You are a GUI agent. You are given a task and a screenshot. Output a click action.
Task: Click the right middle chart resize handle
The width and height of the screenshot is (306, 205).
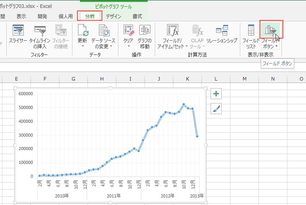[x=206, y=145]
